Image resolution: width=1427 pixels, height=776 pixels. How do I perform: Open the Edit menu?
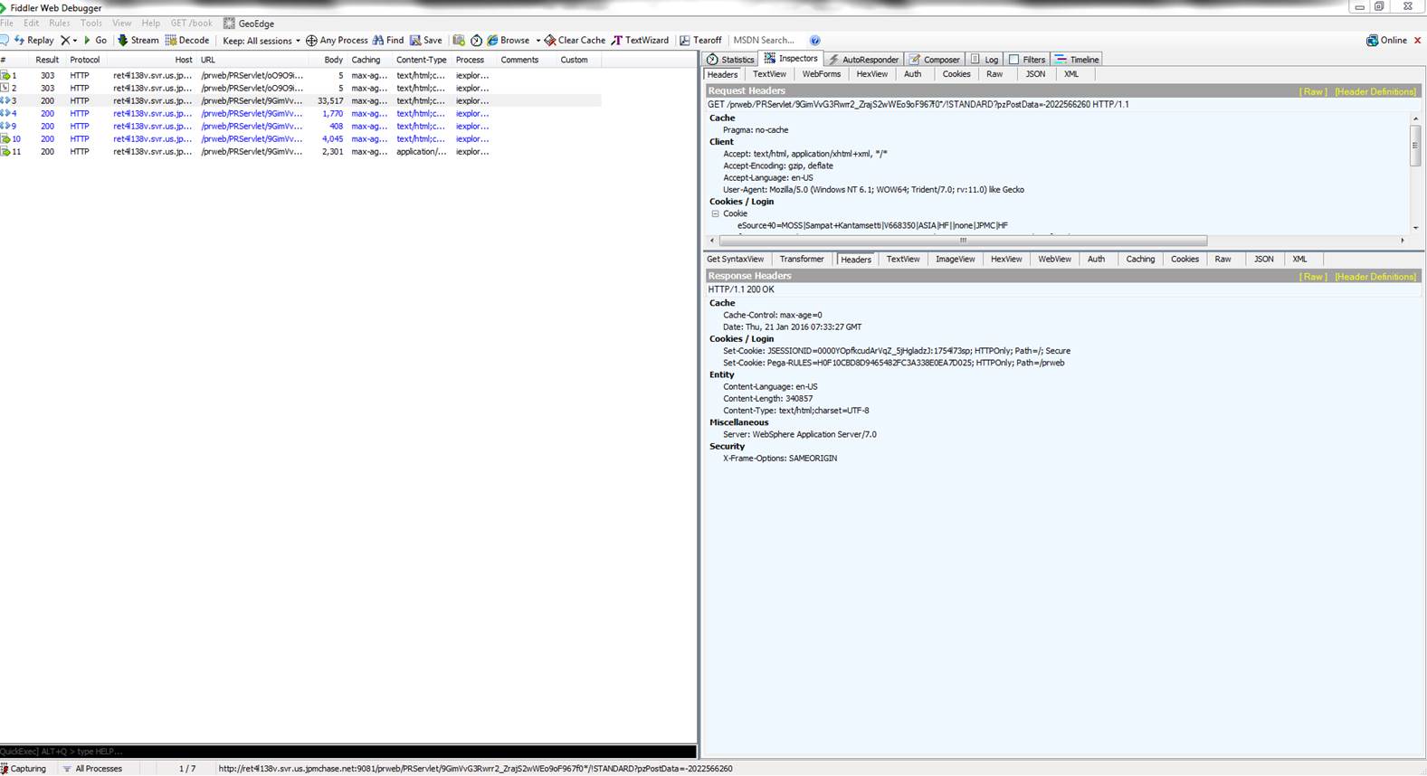pos(32,24)
